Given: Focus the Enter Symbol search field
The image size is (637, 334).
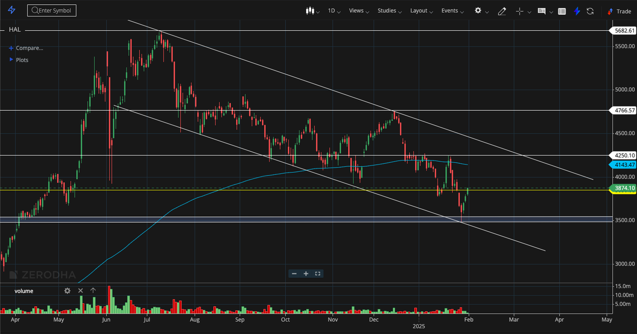Looking at the screenshot, I should (x=51, y=11).
